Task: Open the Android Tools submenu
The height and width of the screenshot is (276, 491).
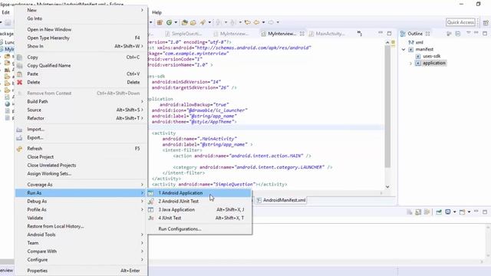Action: [81, 235]
